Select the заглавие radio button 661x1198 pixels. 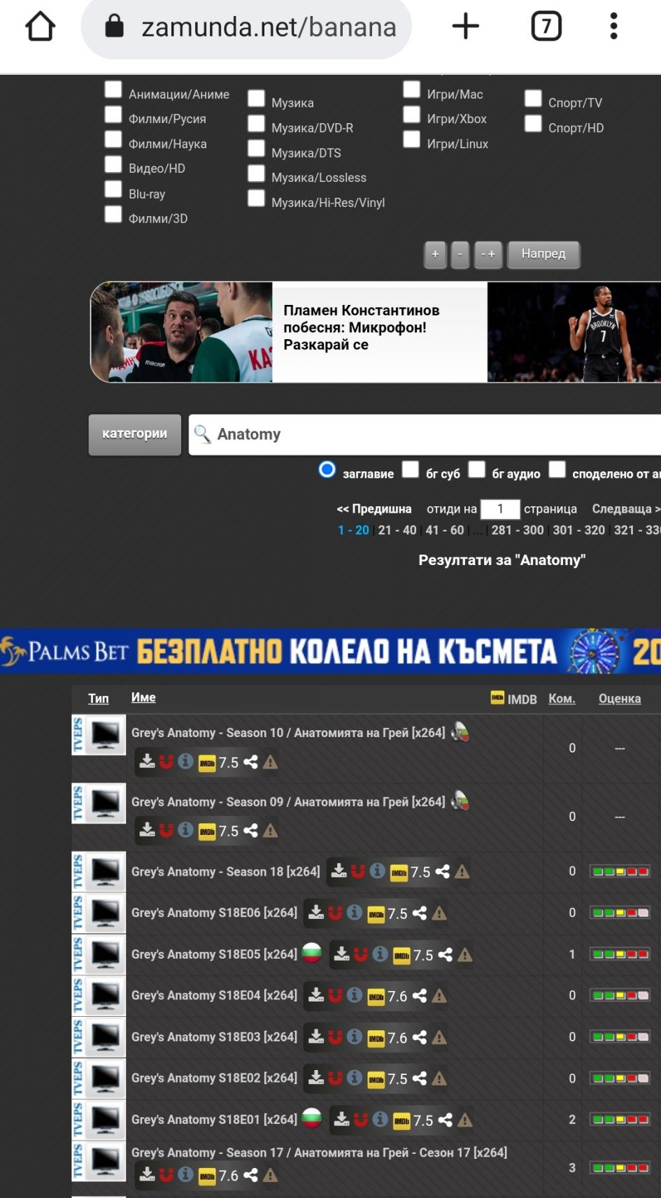[327, 469]
